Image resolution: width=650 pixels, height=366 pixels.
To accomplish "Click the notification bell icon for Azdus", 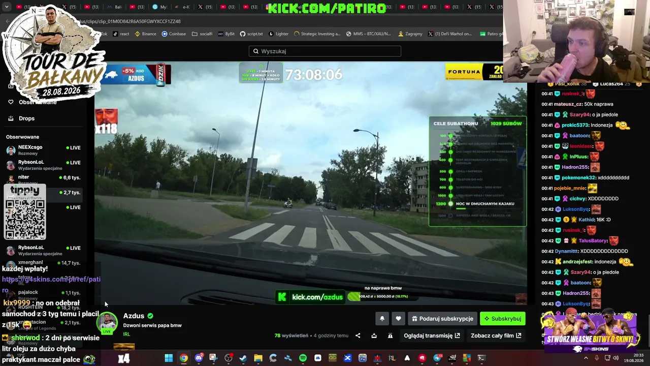I will coord(382,319).
